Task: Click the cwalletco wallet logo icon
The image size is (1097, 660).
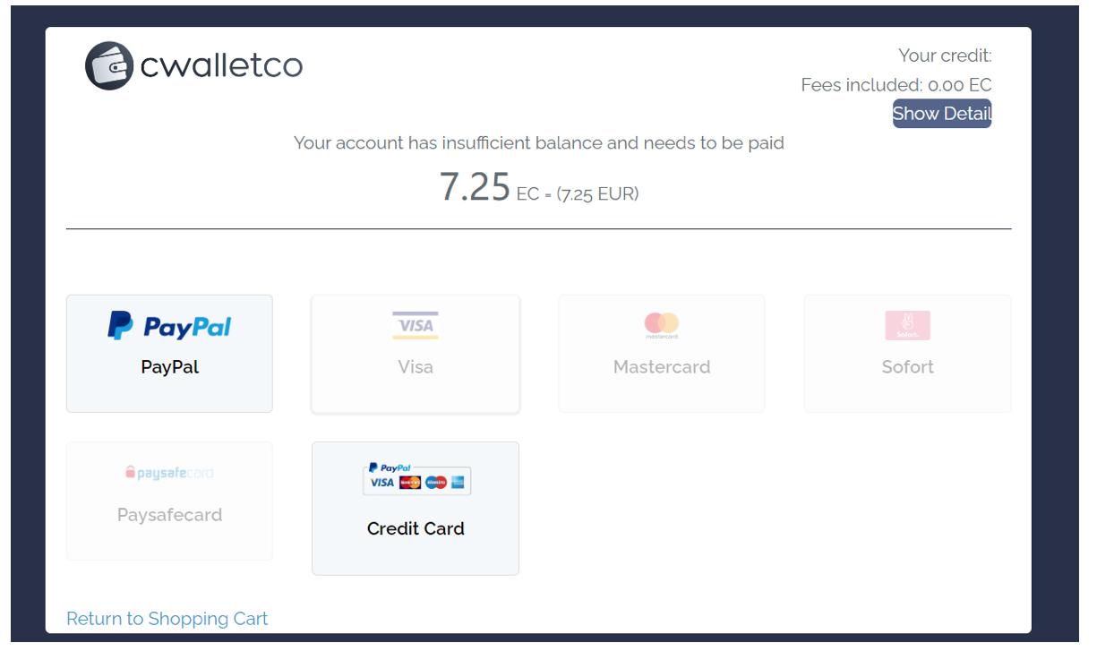Action: click(109, 65)
